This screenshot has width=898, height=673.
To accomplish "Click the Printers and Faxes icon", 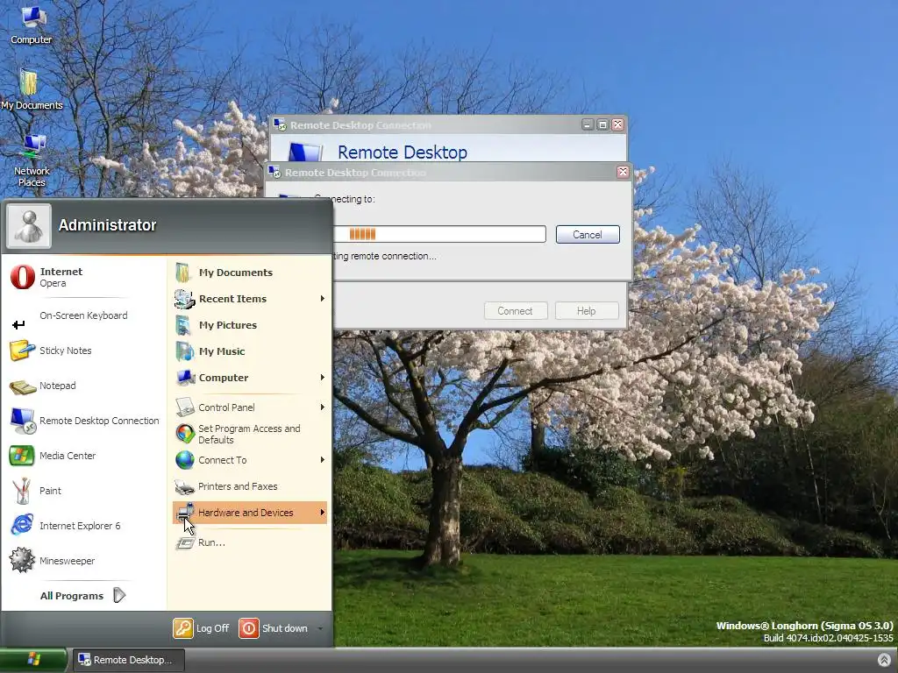I will tap(185, 487).
